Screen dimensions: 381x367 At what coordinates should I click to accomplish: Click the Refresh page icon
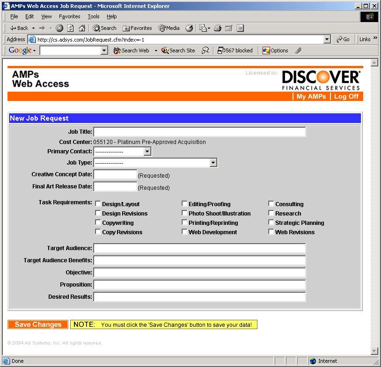(x=71, y=28)
